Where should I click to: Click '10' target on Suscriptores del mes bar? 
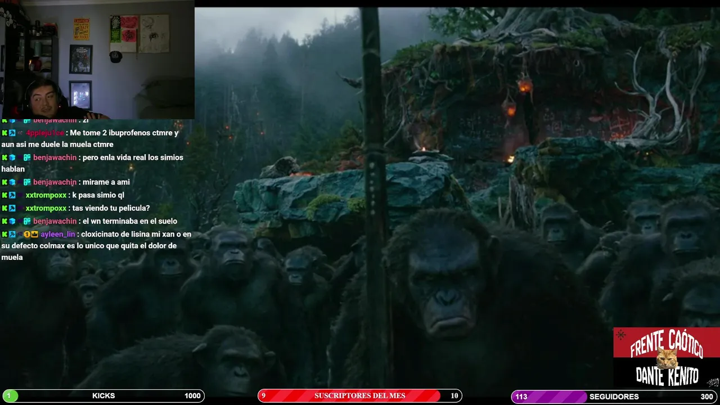click(x=454, y=396)
